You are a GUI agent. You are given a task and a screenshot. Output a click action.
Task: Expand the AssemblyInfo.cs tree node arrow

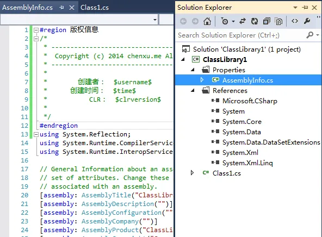[x=202, y=80]
